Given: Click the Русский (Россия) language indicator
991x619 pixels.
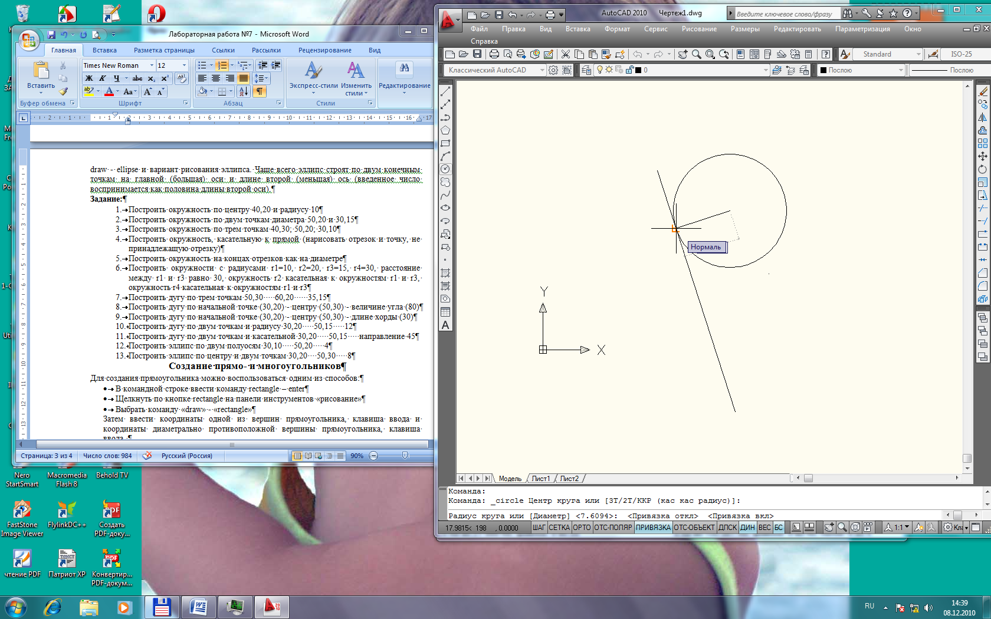Looking at the screenshot, I should [186, 456].
